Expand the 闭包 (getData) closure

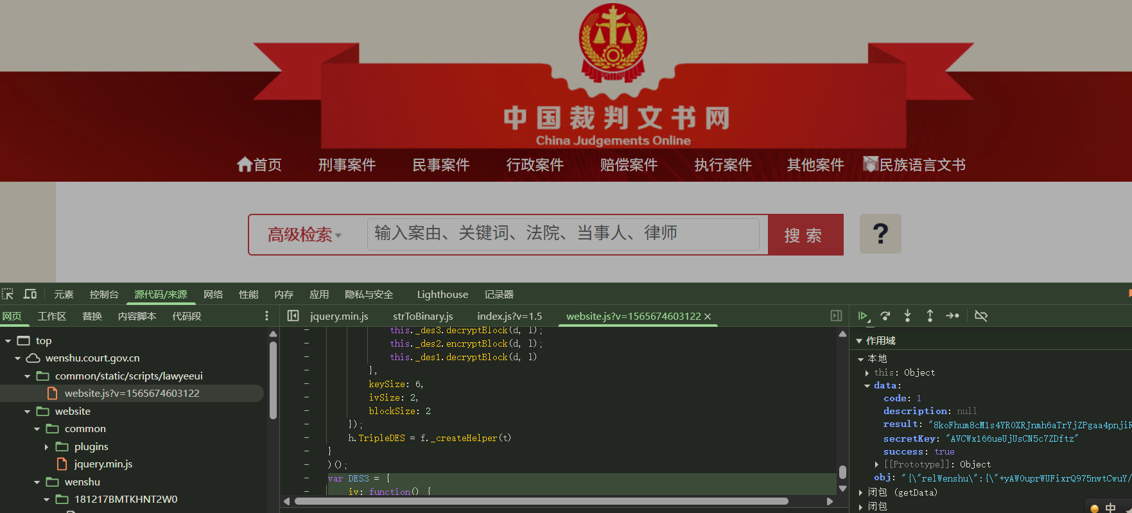click(861, 492)
